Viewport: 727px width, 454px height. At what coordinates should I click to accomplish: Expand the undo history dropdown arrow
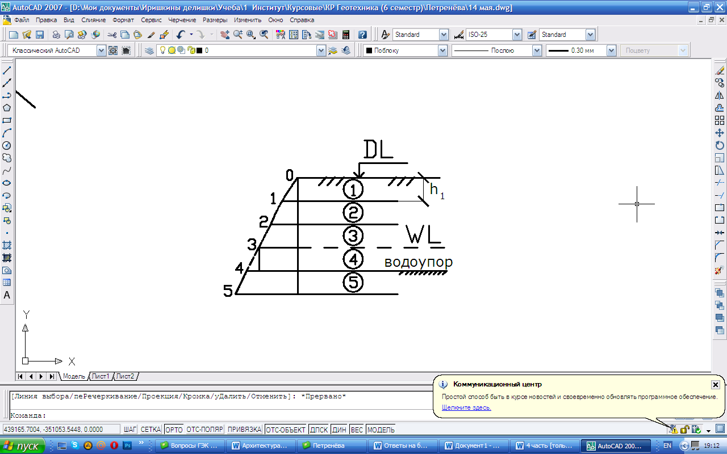(191, 35)
